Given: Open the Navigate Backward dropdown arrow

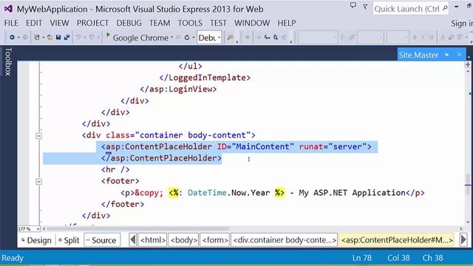Looking at the screenshot, I should coord(18,38).
